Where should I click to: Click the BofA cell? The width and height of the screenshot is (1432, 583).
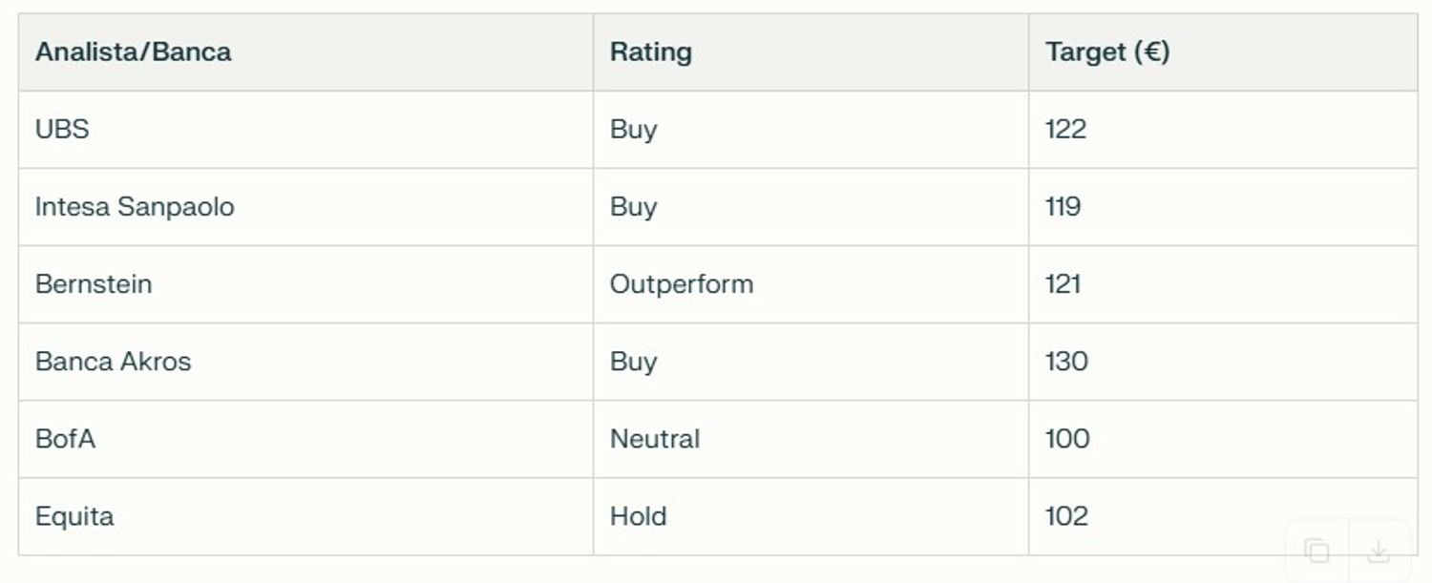click(305, 439)
